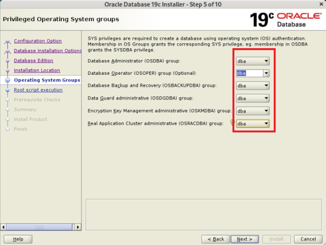Expand the OSOPER group dropdown arrow
326x245 pixels.
tap(267, 73)
